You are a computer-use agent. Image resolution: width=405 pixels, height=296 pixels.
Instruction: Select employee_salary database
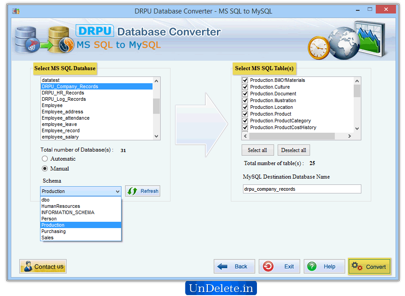[x=97, y=137]
